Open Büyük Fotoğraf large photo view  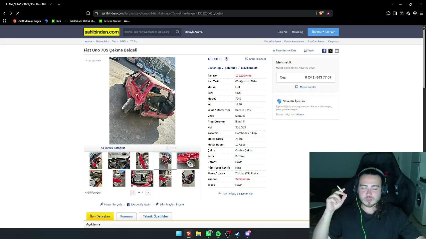coord(113,148)
